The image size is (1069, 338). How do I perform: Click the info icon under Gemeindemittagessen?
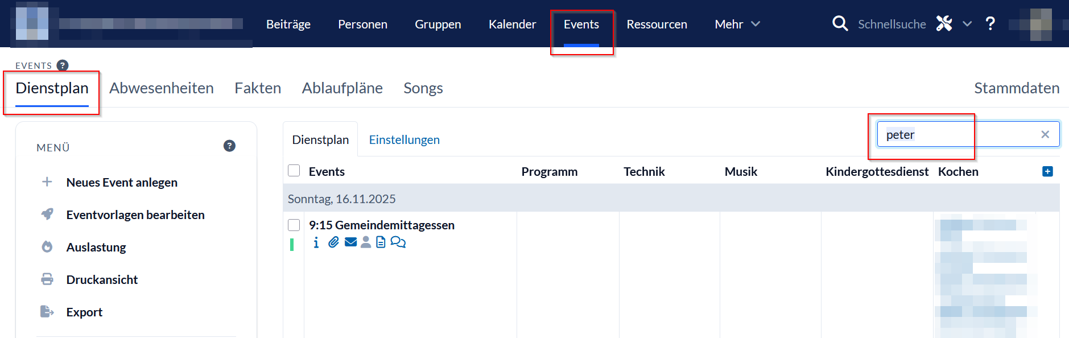tap(316, 243)
